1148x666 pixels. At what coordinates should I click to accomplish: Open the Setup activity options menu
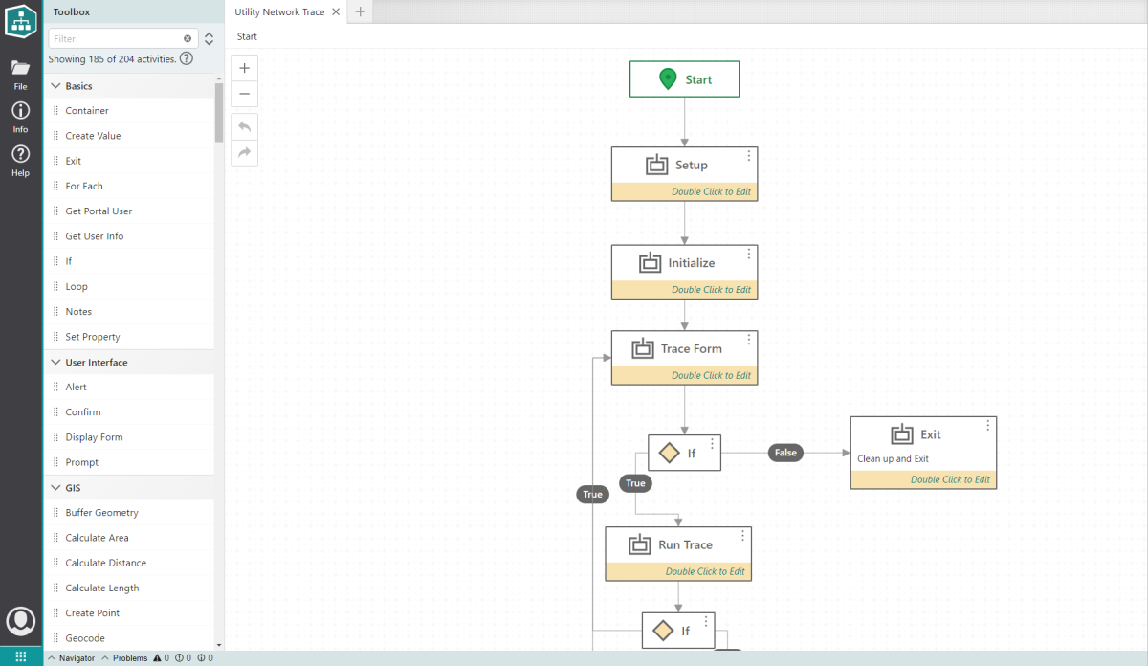(749, 156)
